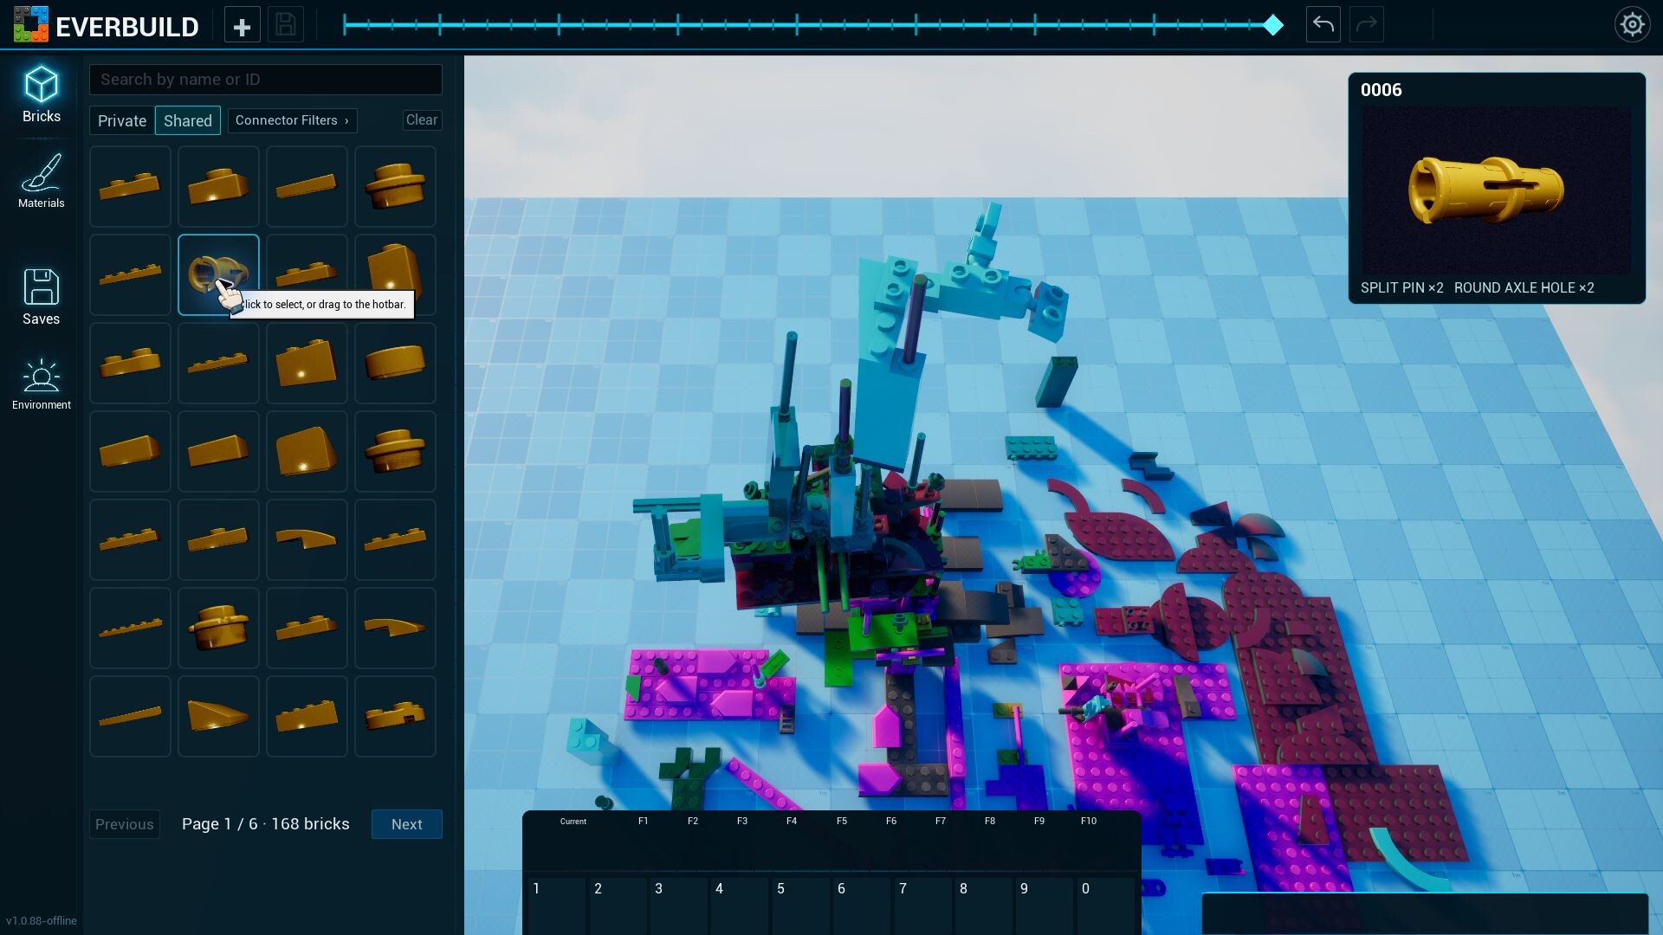Click the timeline end diamond marker
Screen dimensions: 1663x935
pos(1272,25)
